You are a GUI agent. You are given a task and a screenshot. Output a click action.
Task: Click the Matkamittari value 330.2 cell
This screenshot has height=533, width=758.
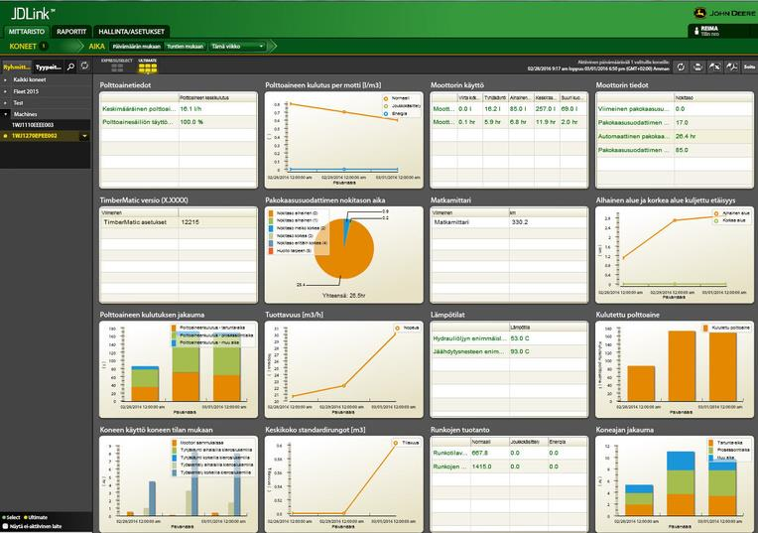(549, 222)
